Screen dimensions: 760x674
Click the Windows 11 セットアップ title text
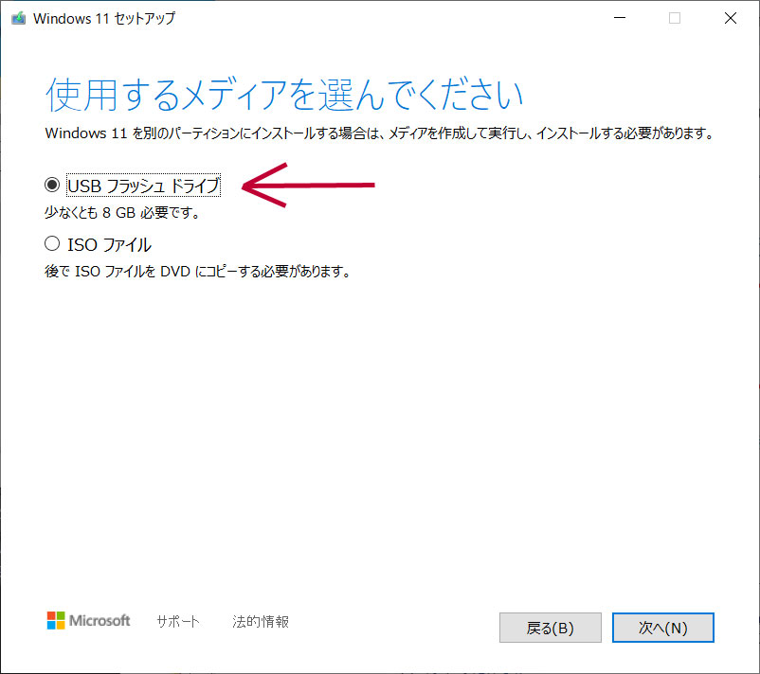point(104,18)
